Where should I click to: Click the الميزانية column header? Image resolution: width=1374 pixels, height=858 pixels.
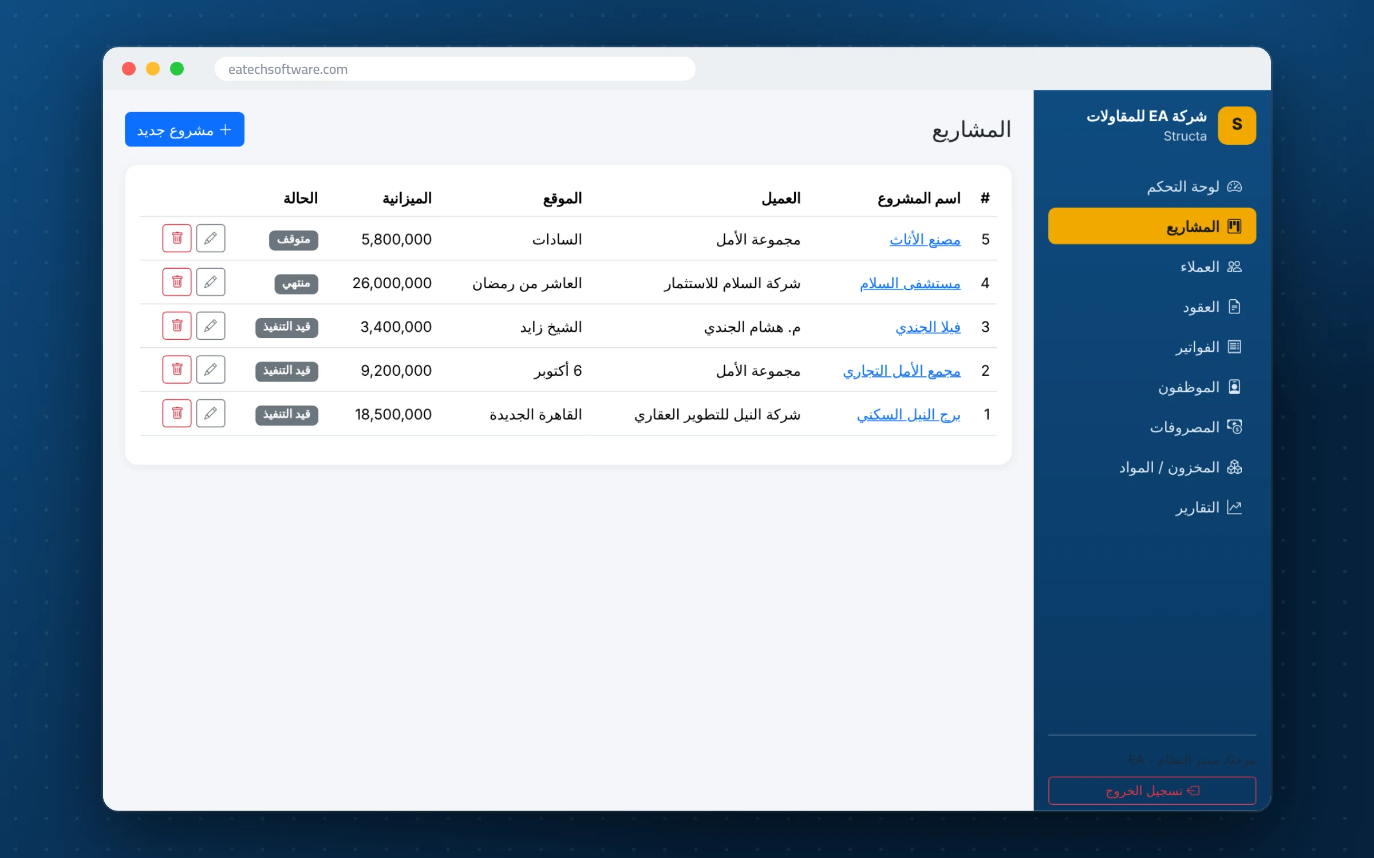pos(407,198)
